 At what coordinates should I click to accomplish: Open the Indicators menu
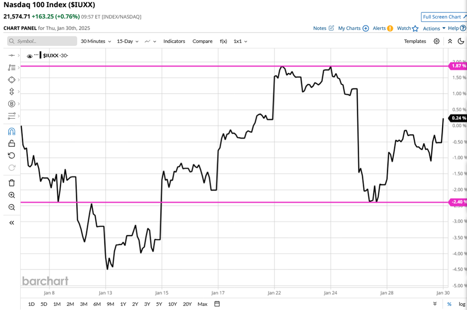coord(174,41)
